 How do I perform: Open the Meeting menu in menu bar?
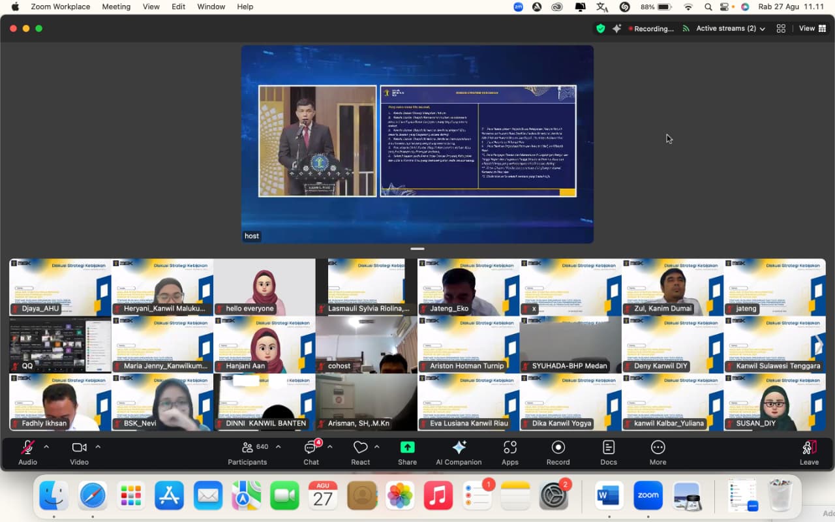116,7
